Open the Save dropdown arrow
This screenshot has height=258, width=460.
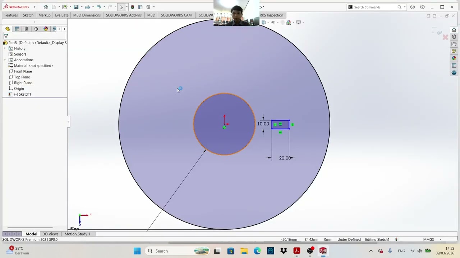[81, 7]
